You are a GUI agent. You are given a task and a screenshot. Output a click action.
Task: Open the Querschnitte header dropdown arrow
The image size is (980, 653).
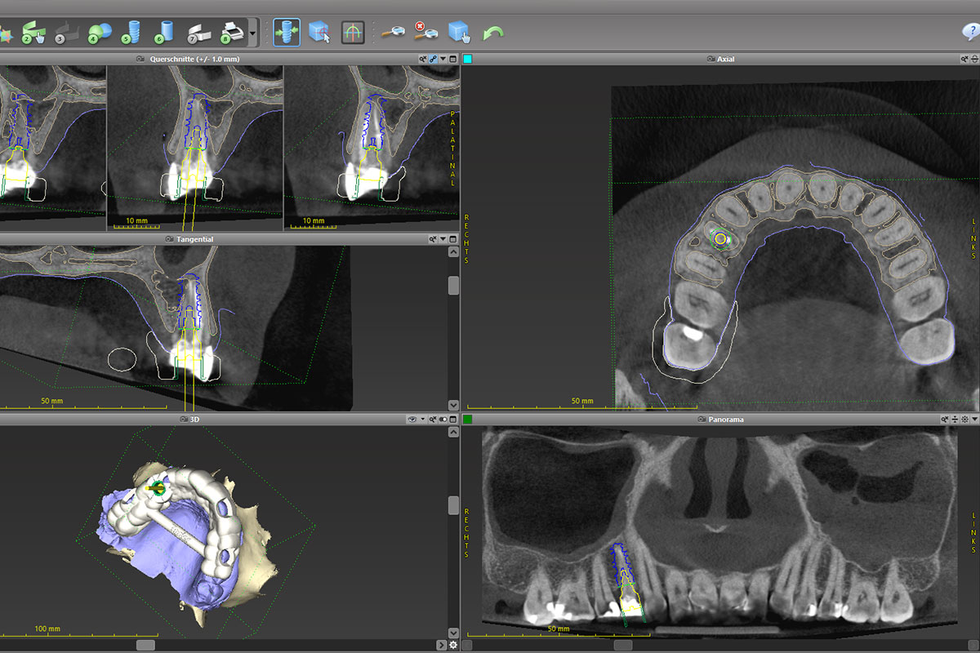point(443,59)
